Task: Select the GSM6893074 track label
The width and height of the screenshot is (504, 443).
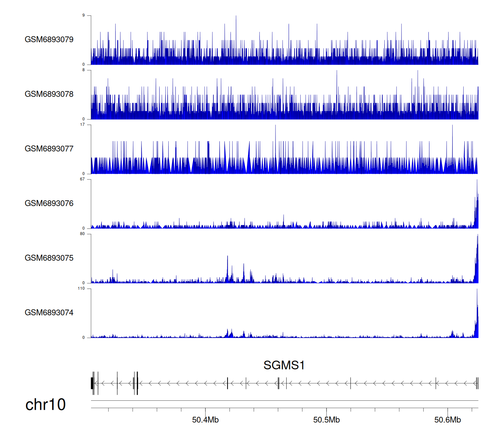Action: (49, 313)
